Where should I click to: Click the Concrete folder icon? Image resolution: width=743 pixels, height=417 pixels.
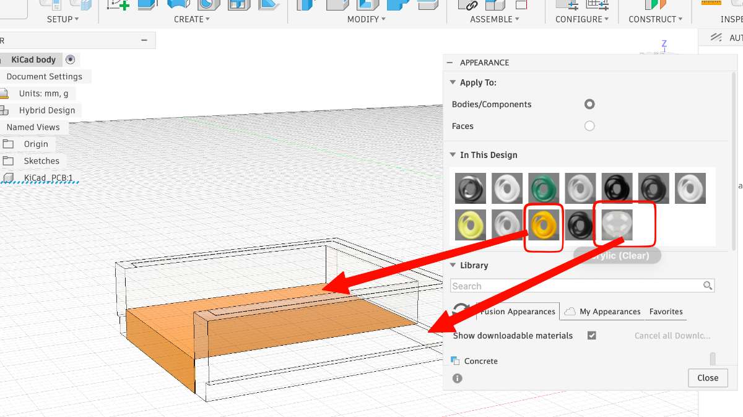455,361
